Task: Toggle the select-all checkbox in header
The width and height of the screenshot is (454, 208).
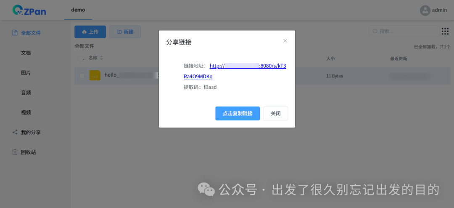Action: [80, 58]
